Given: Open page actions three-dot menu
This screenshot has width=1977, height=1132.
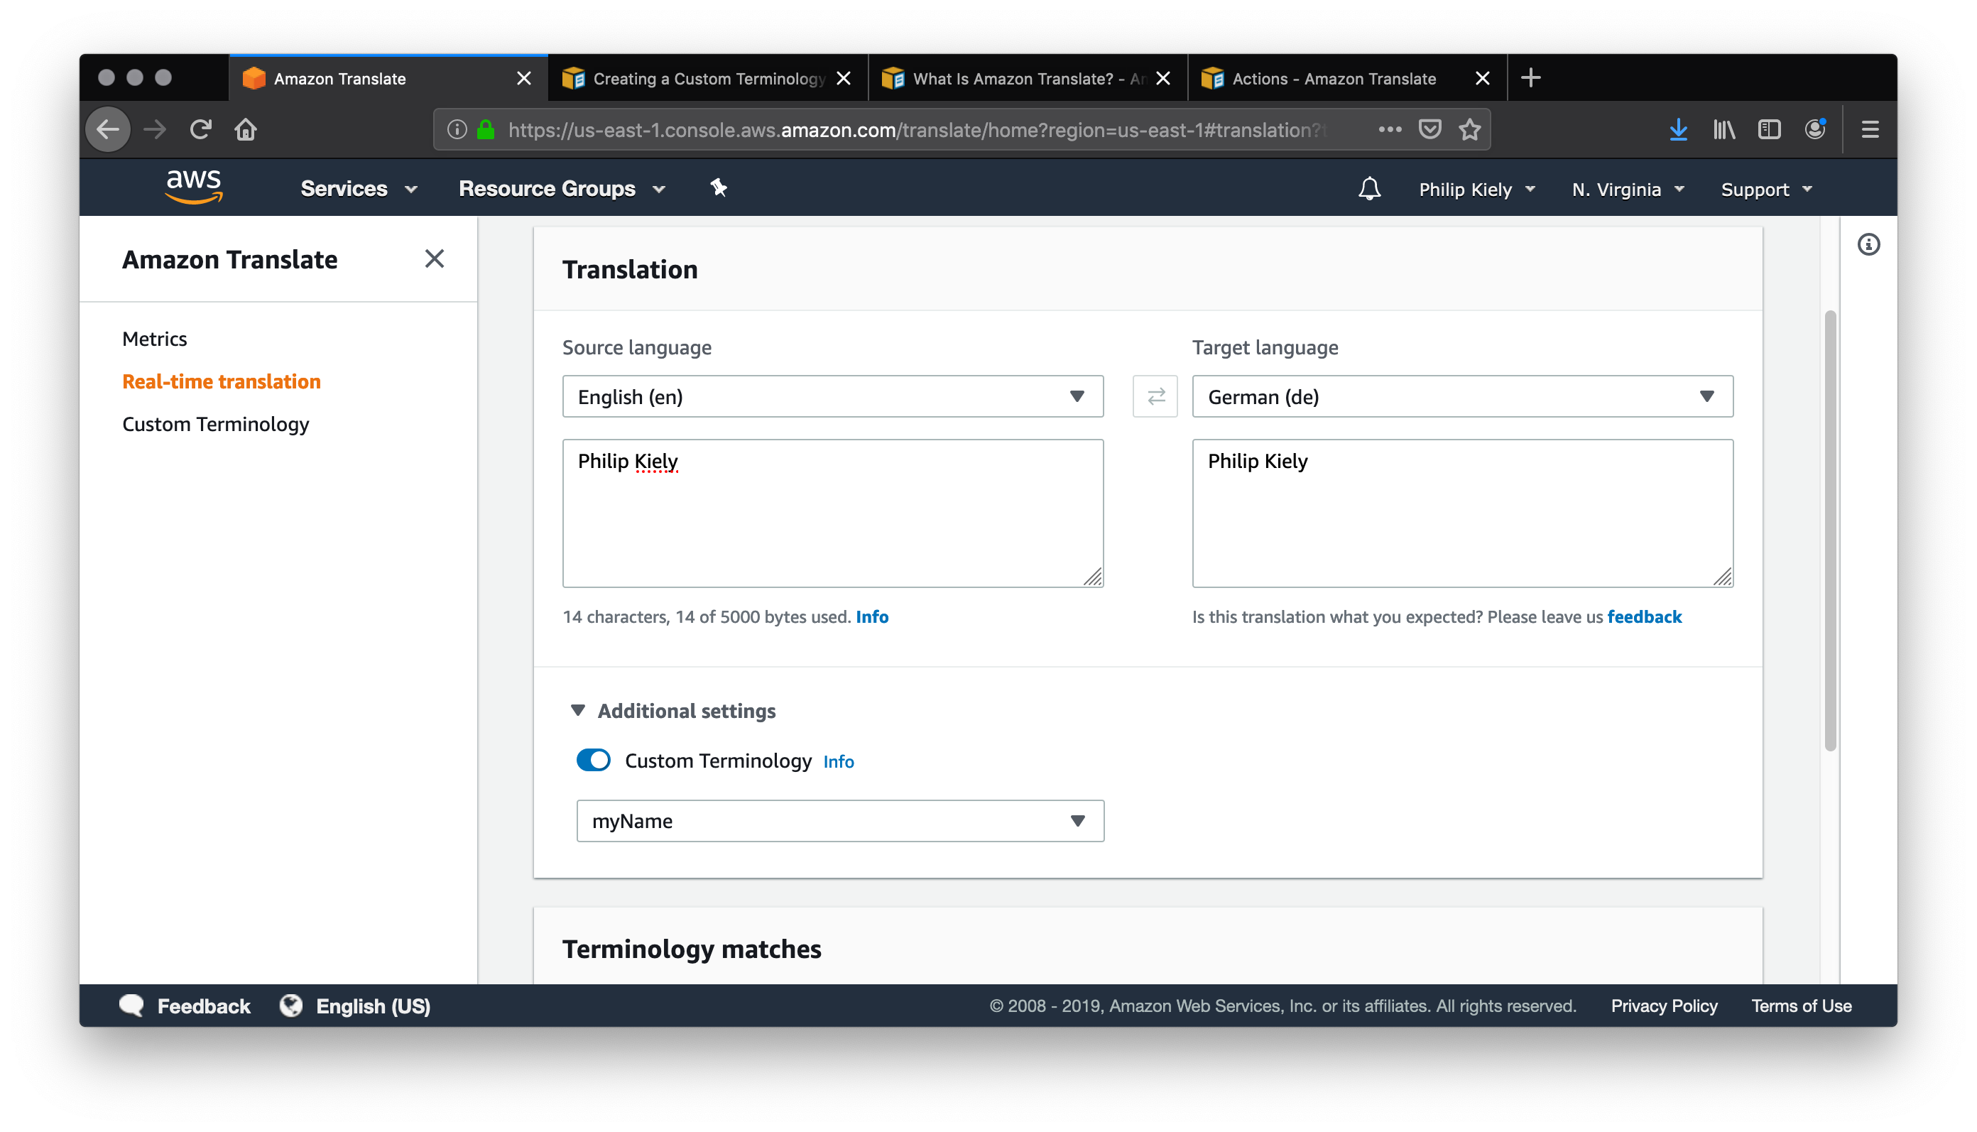Looking at the screenshot, I should [1389, 129].
